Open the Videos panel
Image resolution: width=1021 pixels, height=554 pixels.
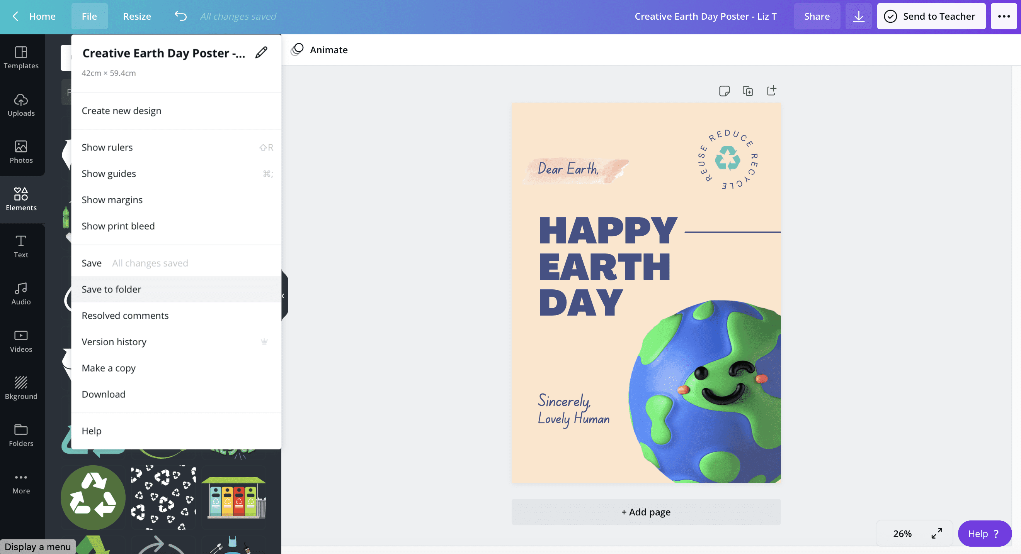(x=20, y=340)
